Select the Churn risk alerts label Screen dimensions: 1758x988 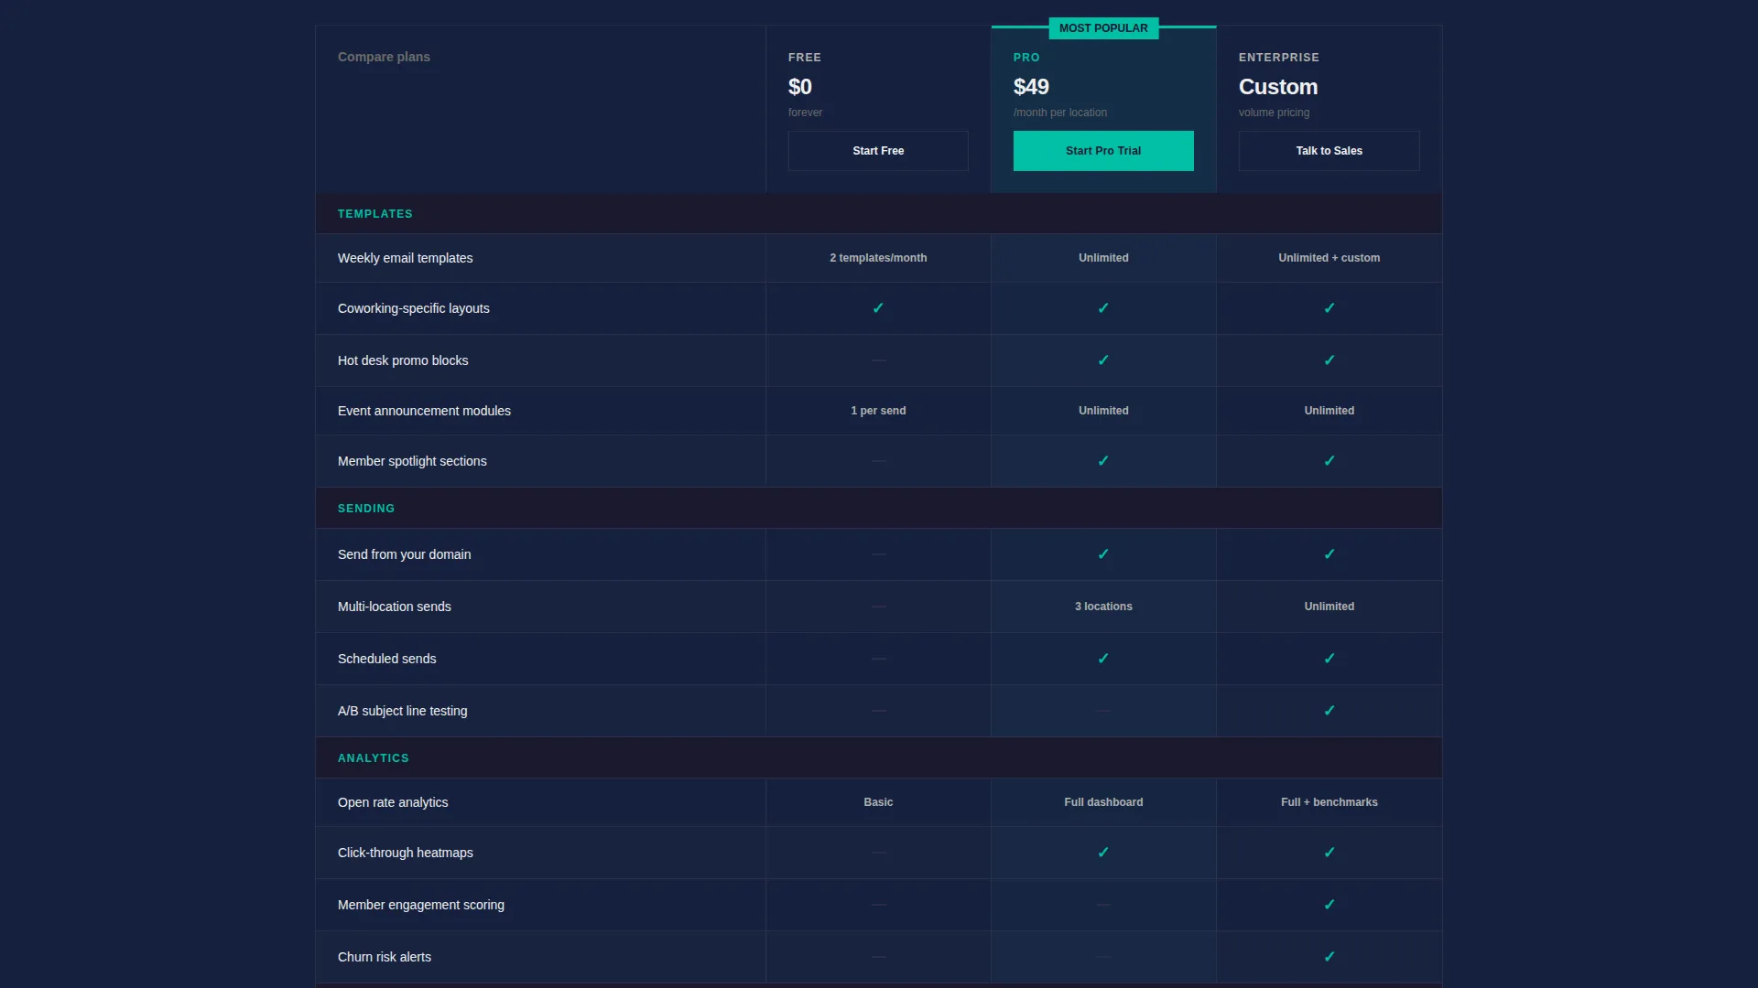384,957
